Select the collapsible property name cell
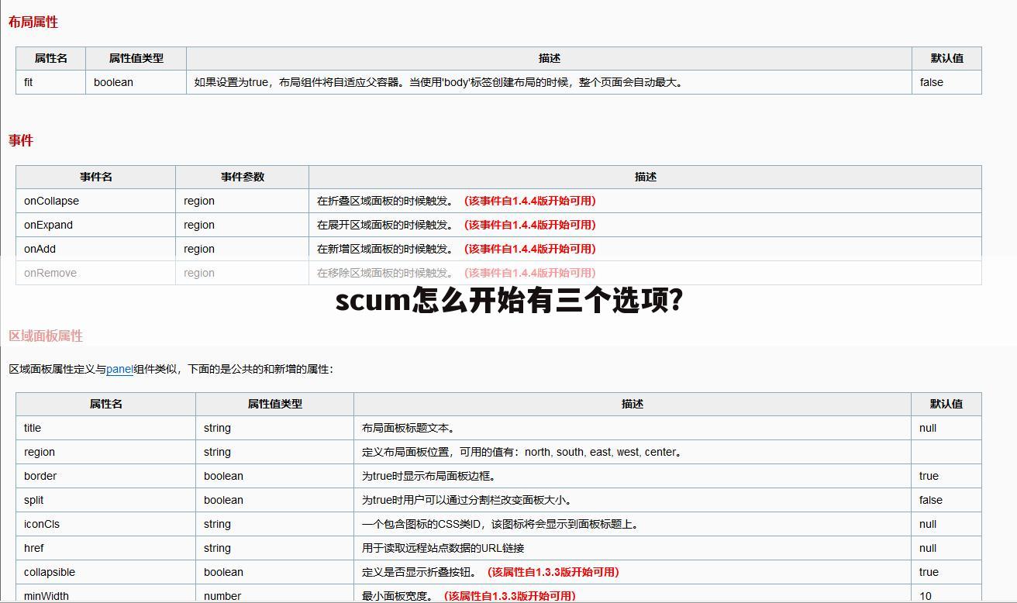Viewport: 1017px width, 603px height. coord(106,572)
